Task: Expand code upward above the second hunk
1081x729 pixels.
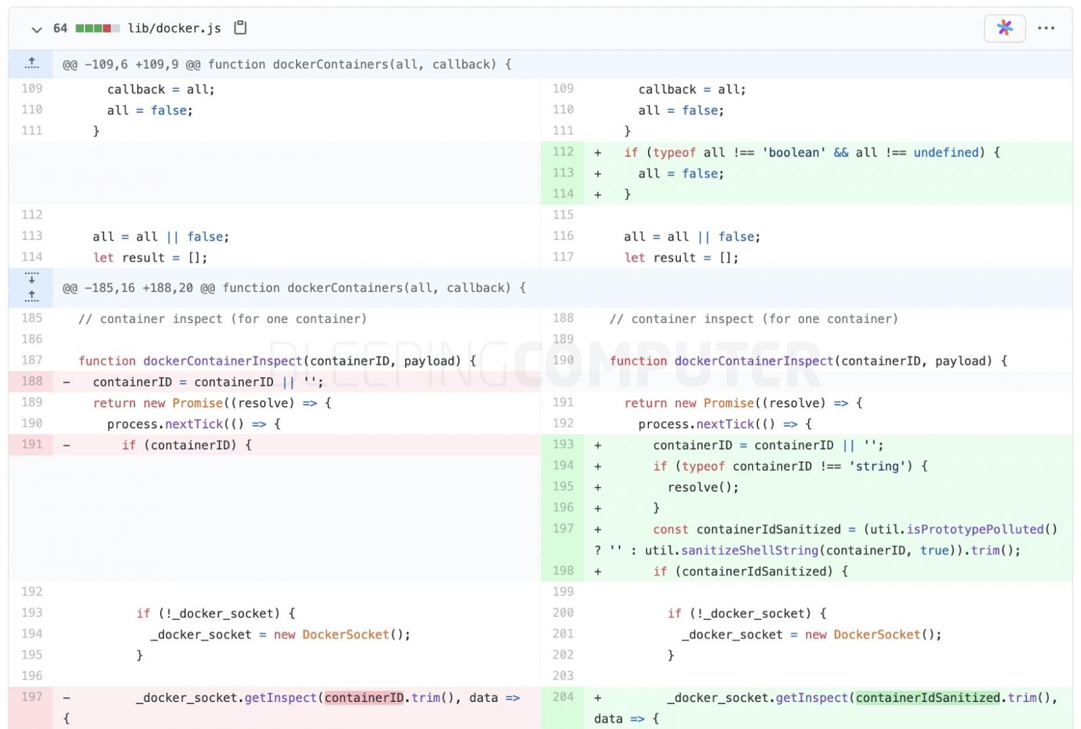Action: tap(31, 295)
